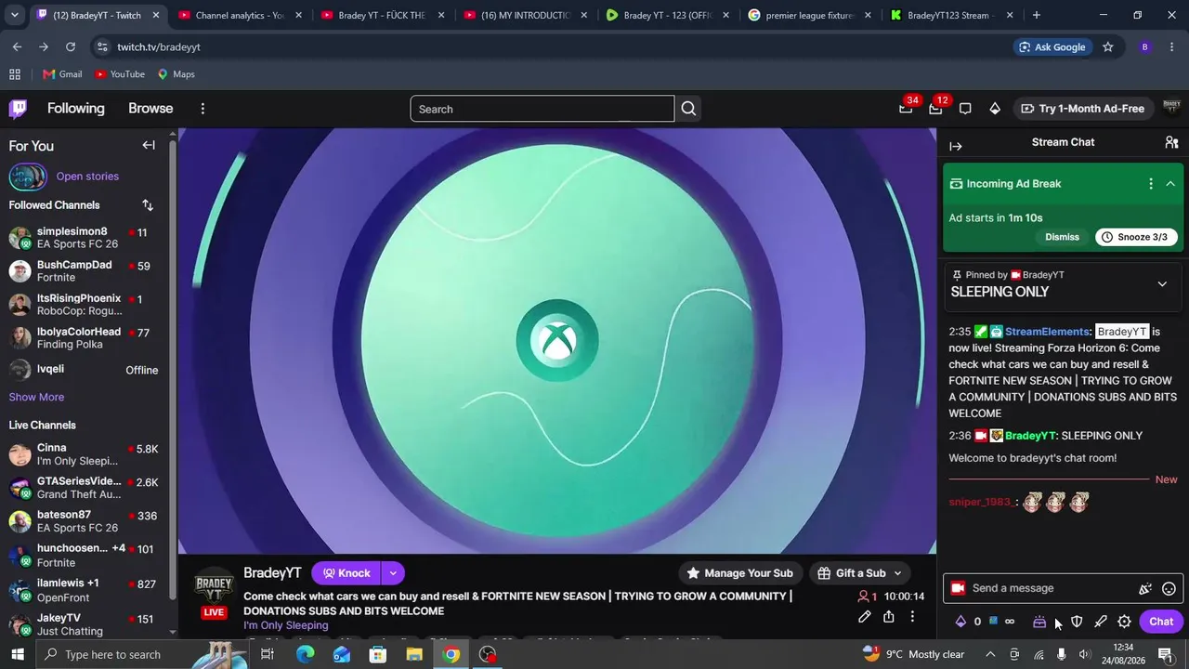Open the emote picker smiley
The image size is (1189, 669).
coord(1169,588)
